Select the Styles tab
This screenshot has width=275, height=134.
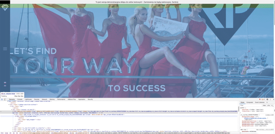[x=242, y=102]
